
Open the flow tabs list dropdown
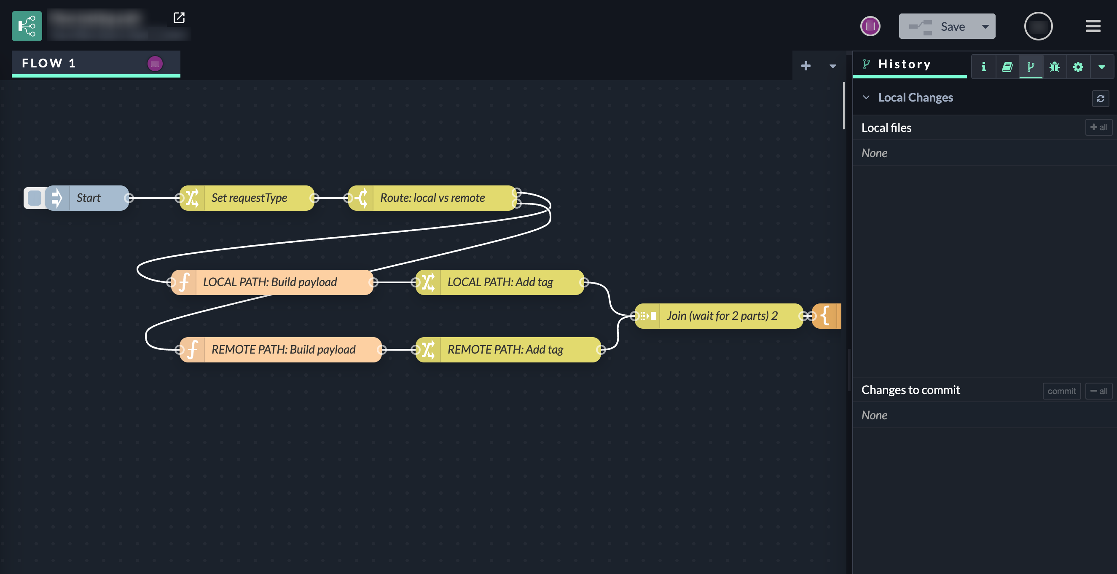(832, 66)
